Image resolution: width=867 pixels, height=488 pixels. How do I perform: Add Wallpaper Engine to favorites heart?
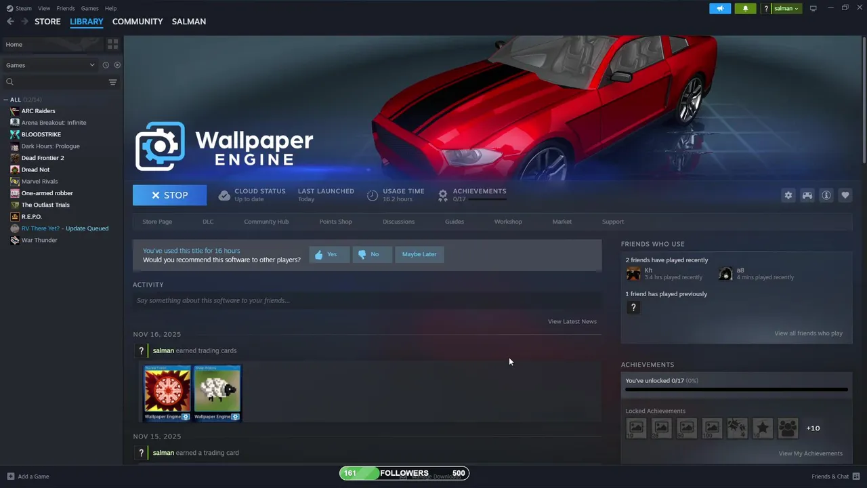tap(845, 195)
